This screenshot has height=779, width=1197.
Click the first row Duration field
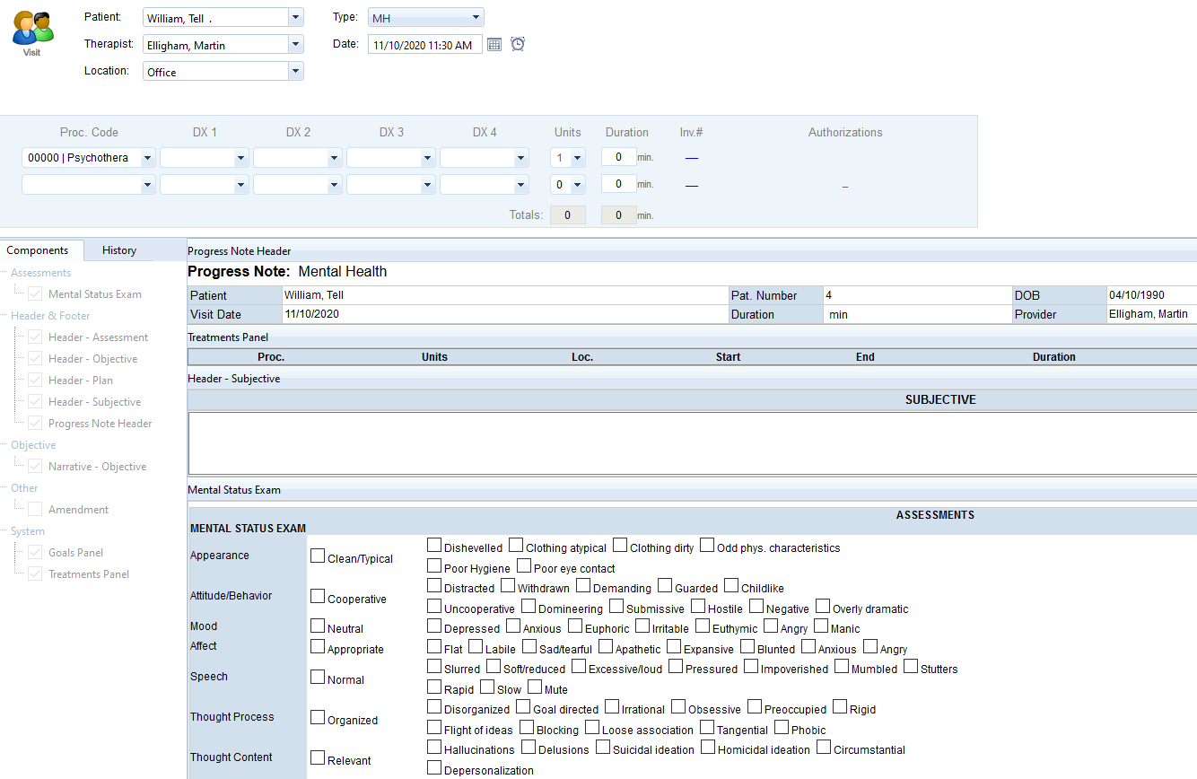618,157
